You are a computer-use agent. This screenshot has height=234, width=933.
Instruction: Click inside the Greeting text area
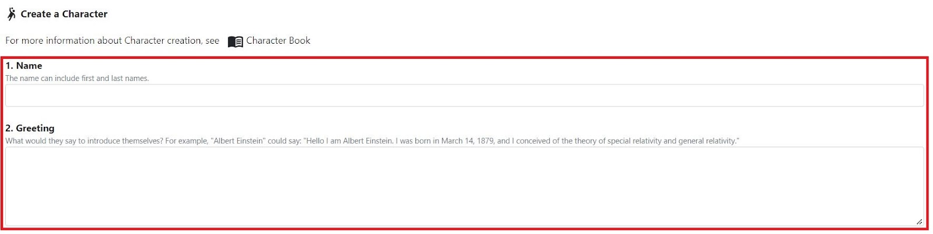tap(465, 186)
